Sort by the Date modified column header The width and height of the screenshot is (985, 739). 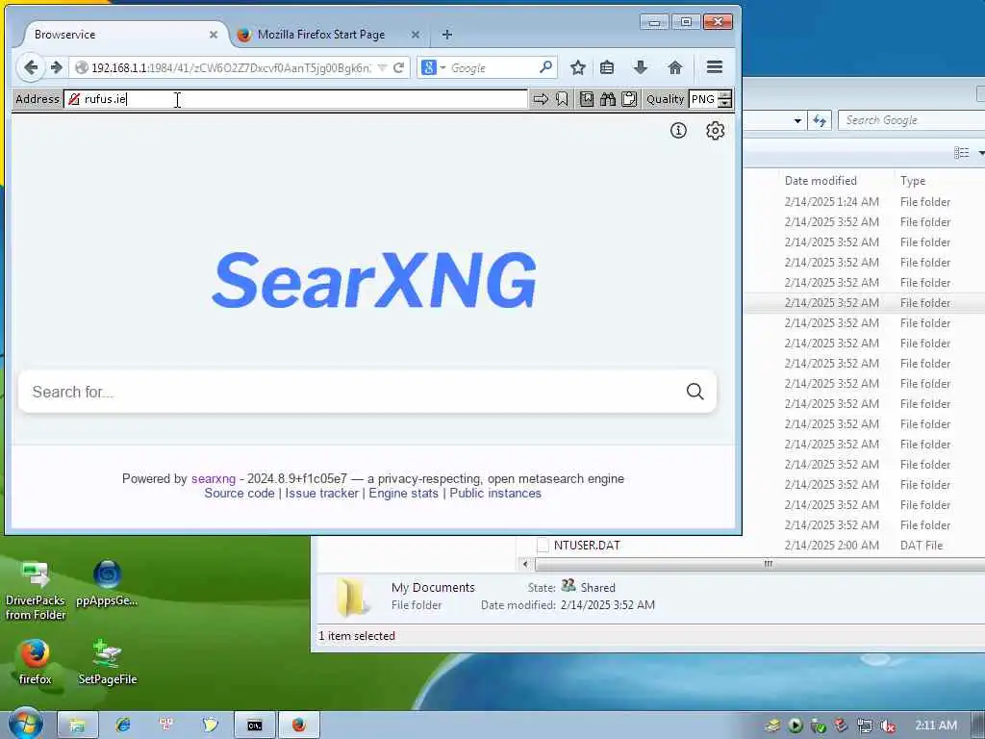[821, 180]
